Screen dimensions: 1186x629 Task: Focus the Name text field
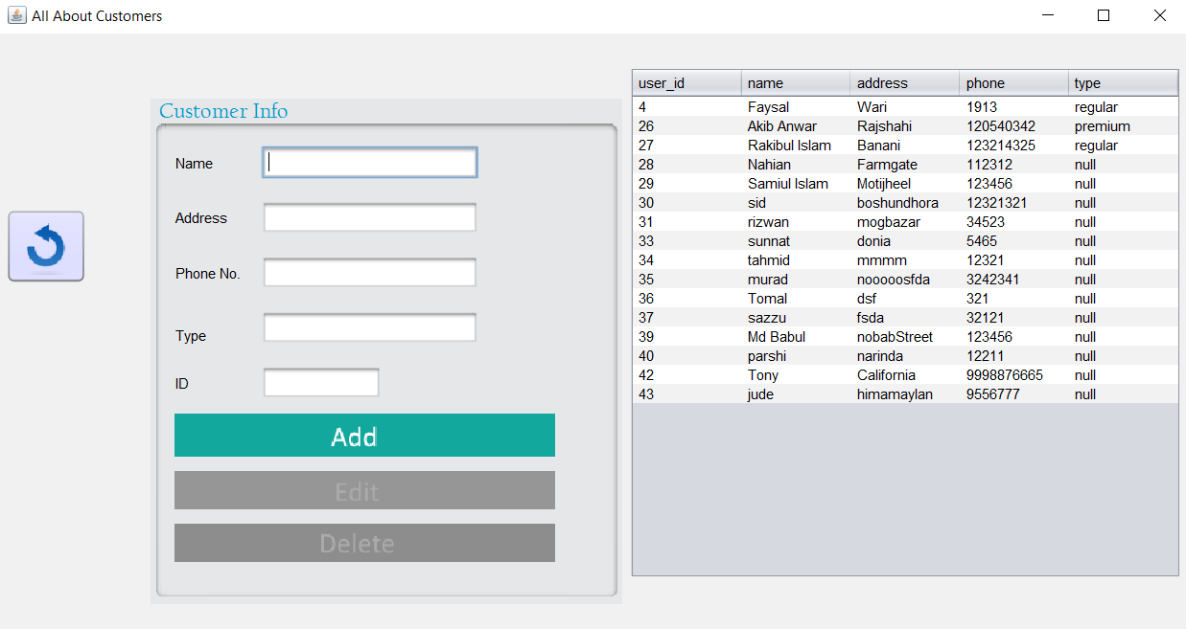point(369,163)
